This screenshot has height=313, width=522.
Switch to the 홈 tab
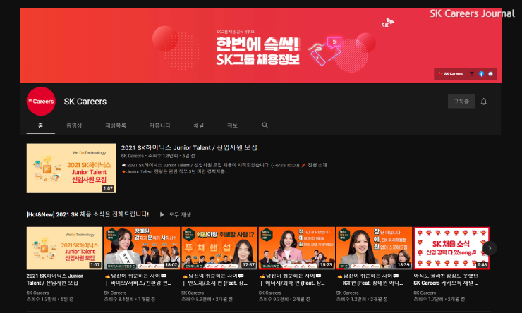coord(41,125)
